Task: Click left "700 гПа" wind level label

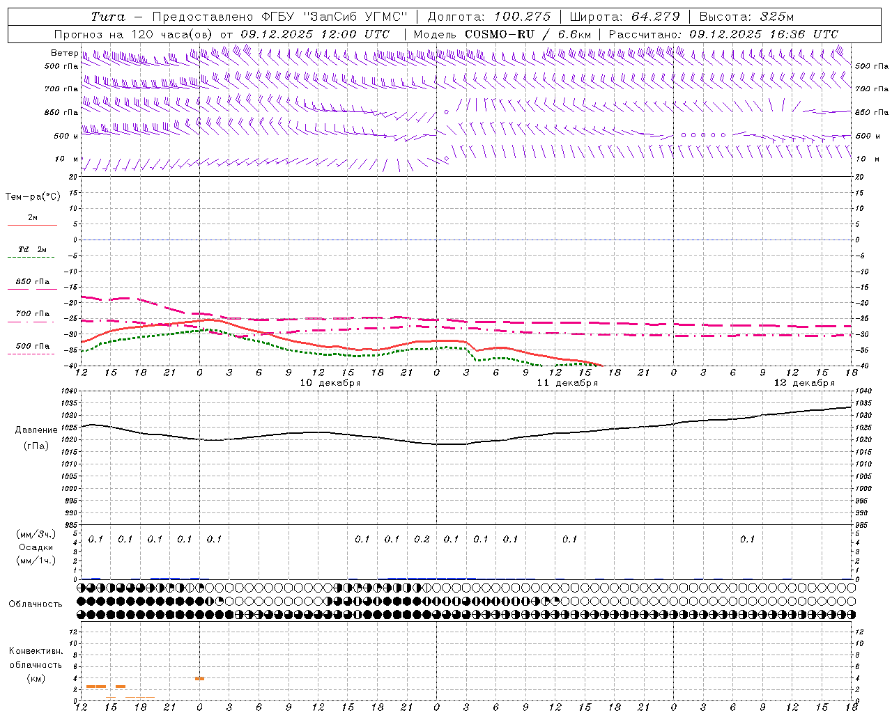Action: [61, 89]
